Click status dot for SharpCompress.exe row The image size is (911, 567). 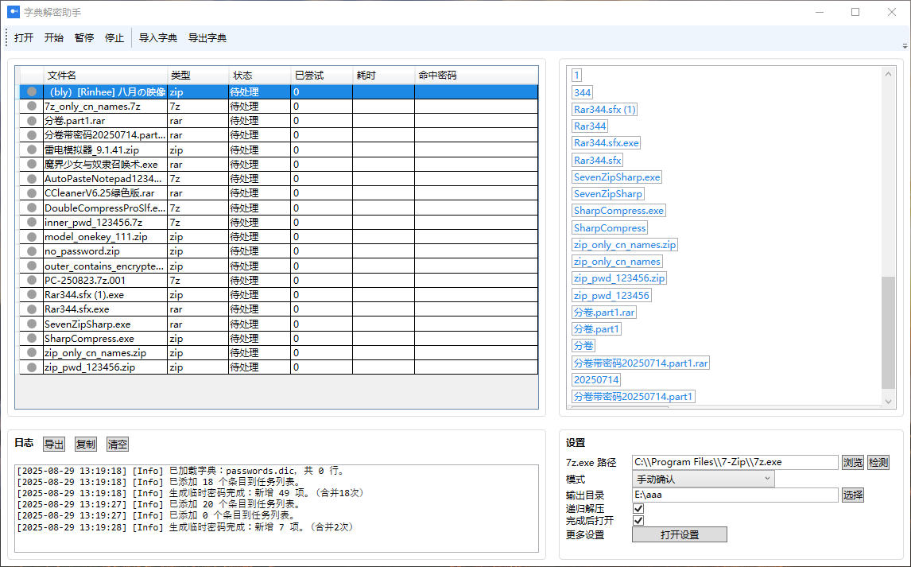point(32,338)
